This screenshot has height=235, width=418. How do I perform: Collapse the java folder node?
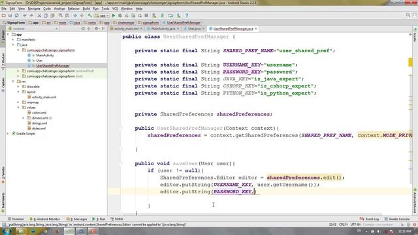13,45
